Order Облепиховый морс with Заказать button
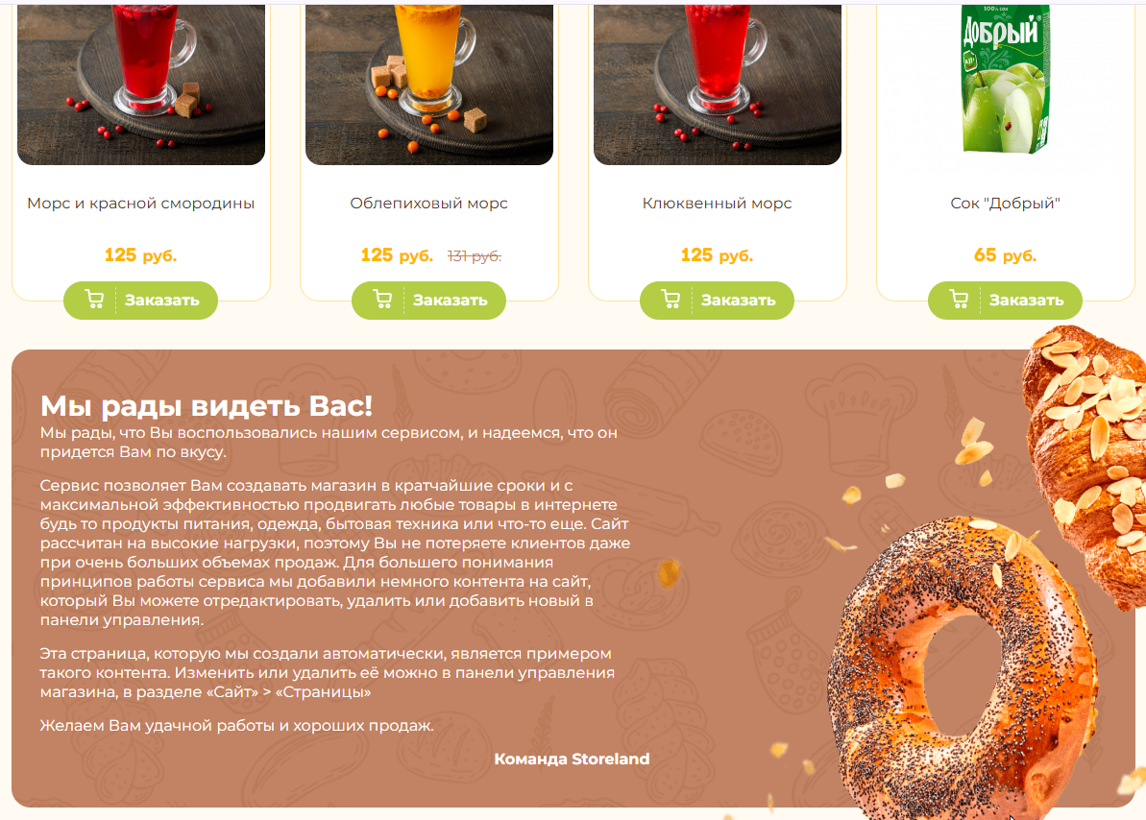Image resolution: width=1146 pixels, height=820 pixels. pos(429,301)
